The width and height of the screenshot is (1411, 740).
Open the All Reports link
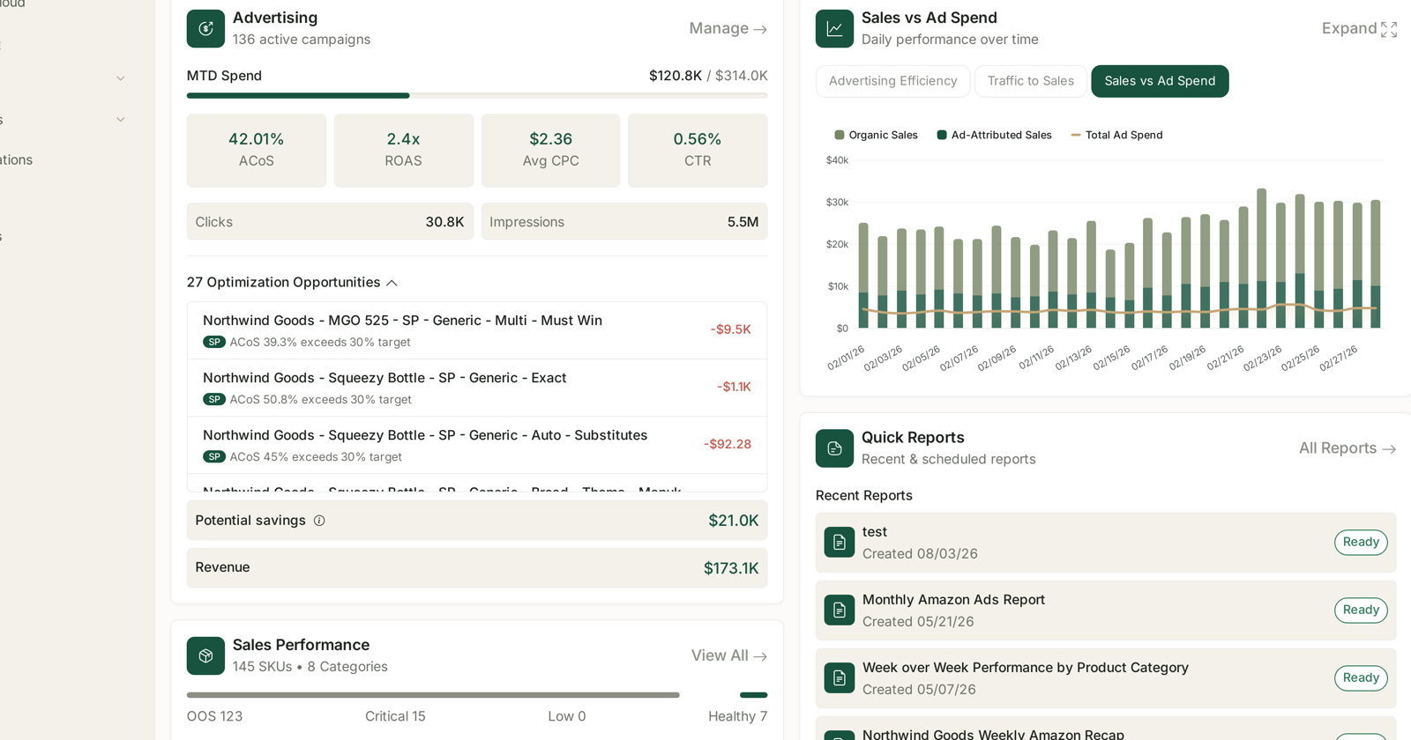[x=1348, y=448]
